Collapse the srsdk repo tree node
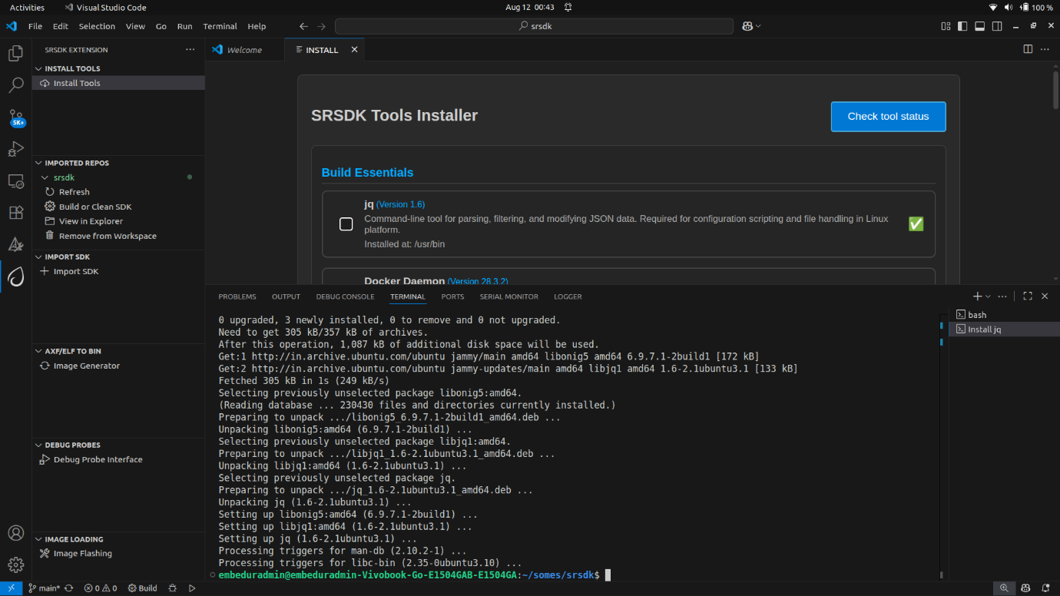Viewport: 1060px width, 596px height. (x=45, y=177)
